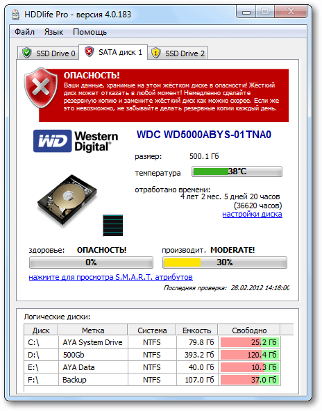Click the yellow warning shield on SSD Drive 2
This screenshot has width=322, height=411.
click(156, 53)
